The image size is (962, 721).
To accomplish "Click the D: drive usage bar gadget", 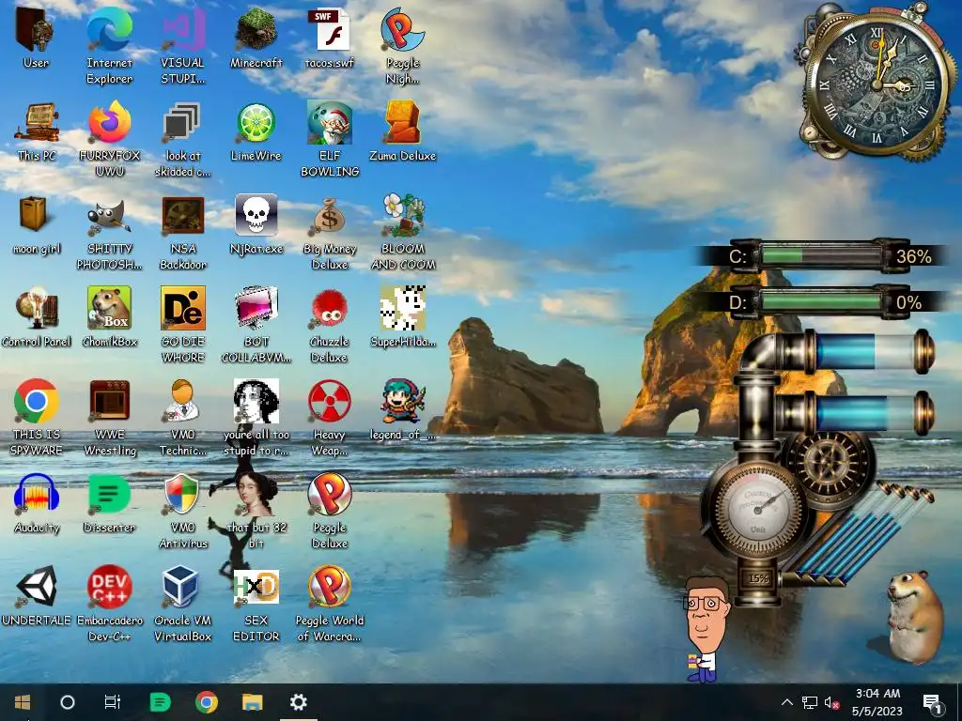I will 822,302.
